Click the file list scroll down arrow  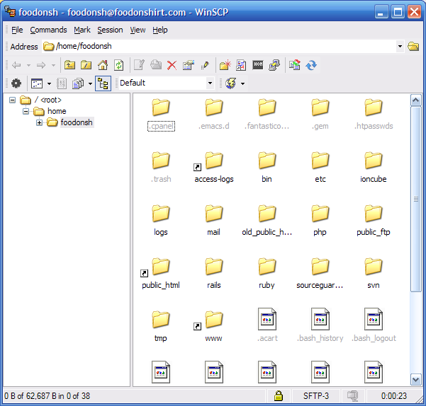coord(415,379)
